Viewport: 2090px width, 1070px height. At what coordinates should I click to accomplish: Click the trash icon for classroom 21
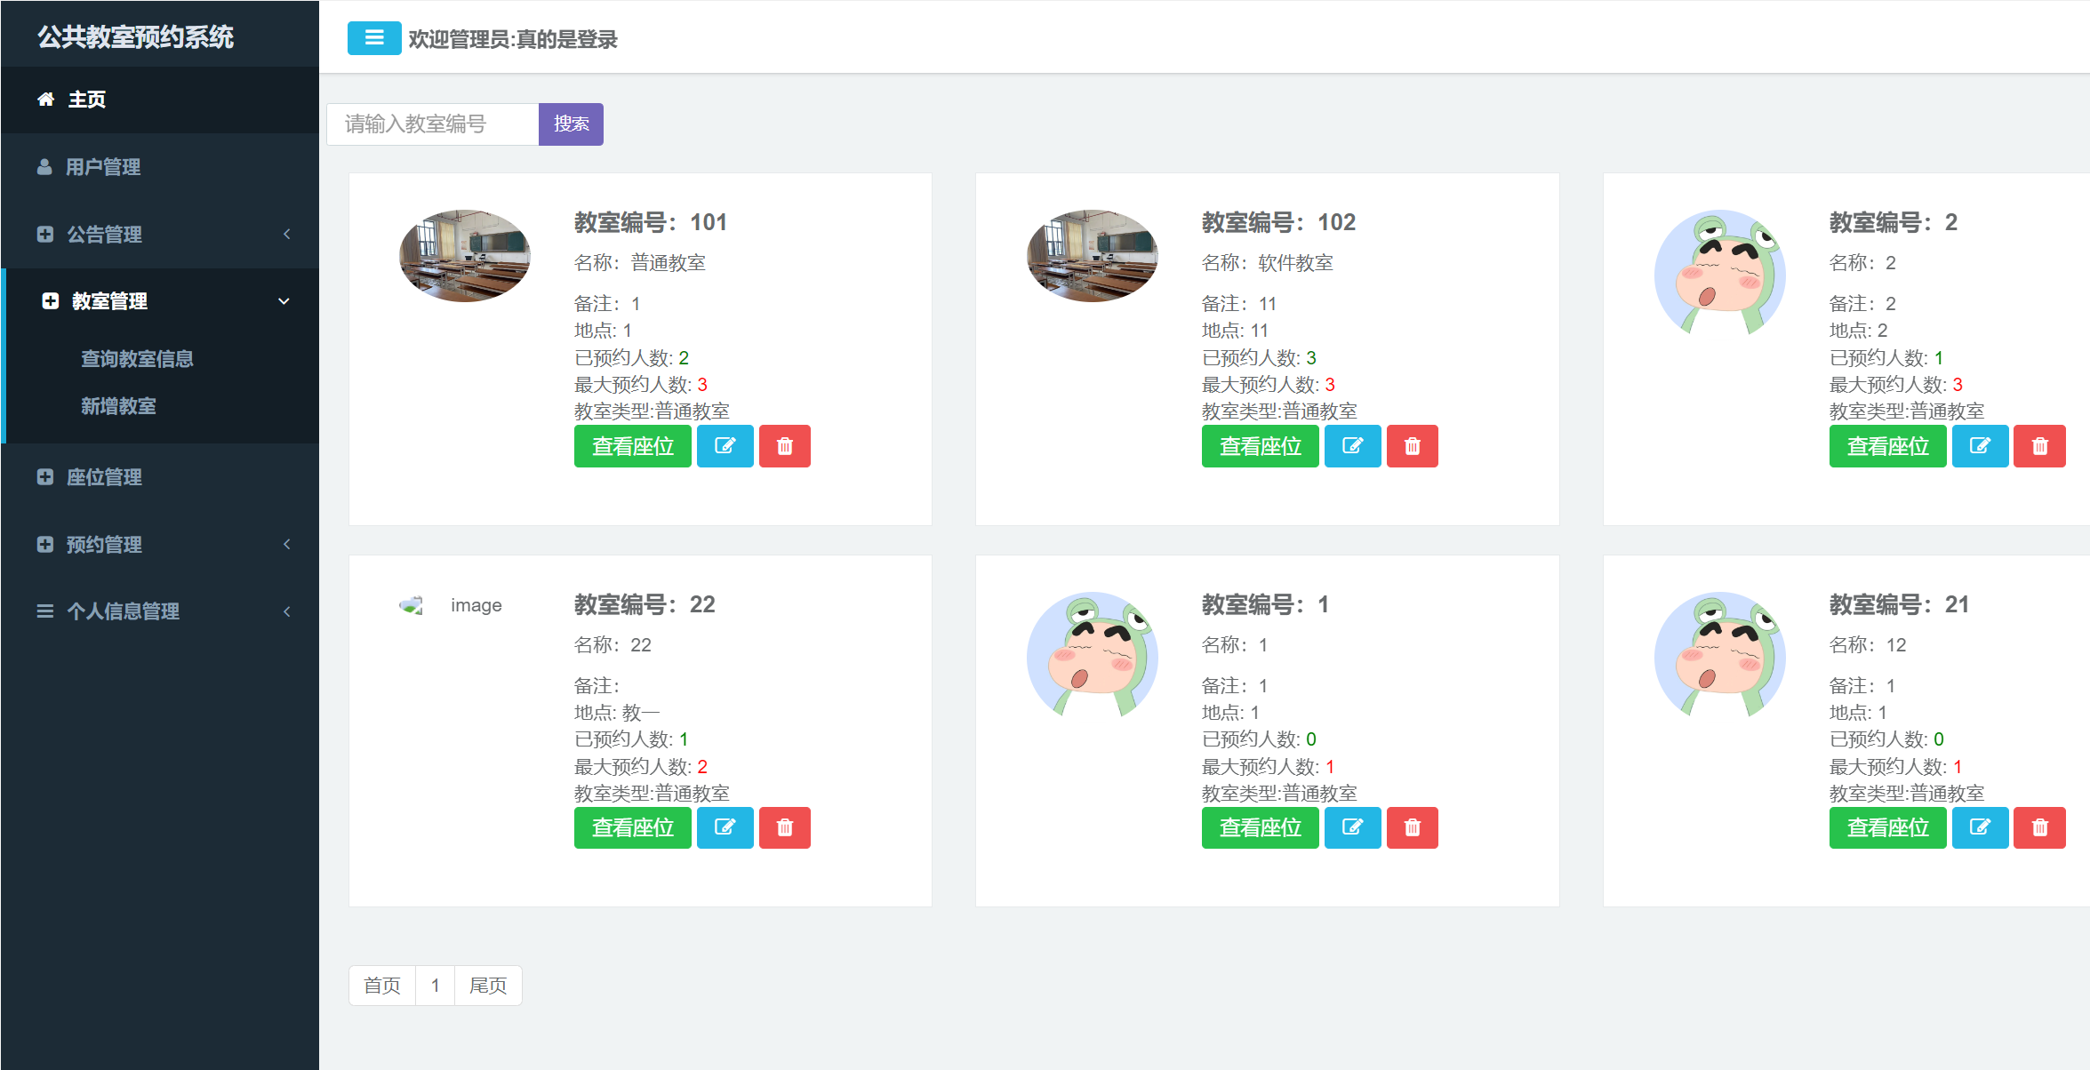click(2039, 827)
